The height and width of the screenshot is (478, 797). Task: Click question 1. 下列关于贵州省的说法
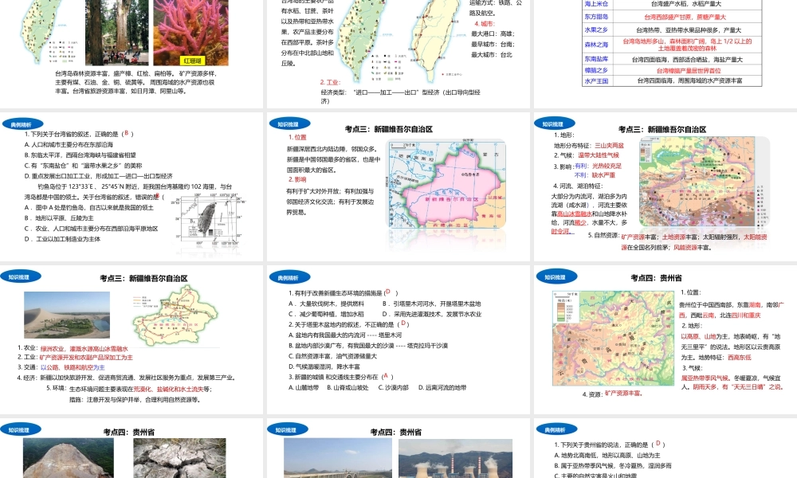[x=610, y=445]
